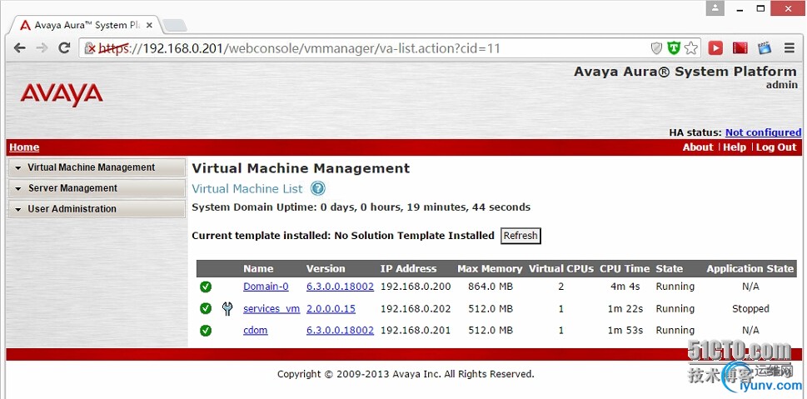Click the Application State column header

[x=750, y=269]
